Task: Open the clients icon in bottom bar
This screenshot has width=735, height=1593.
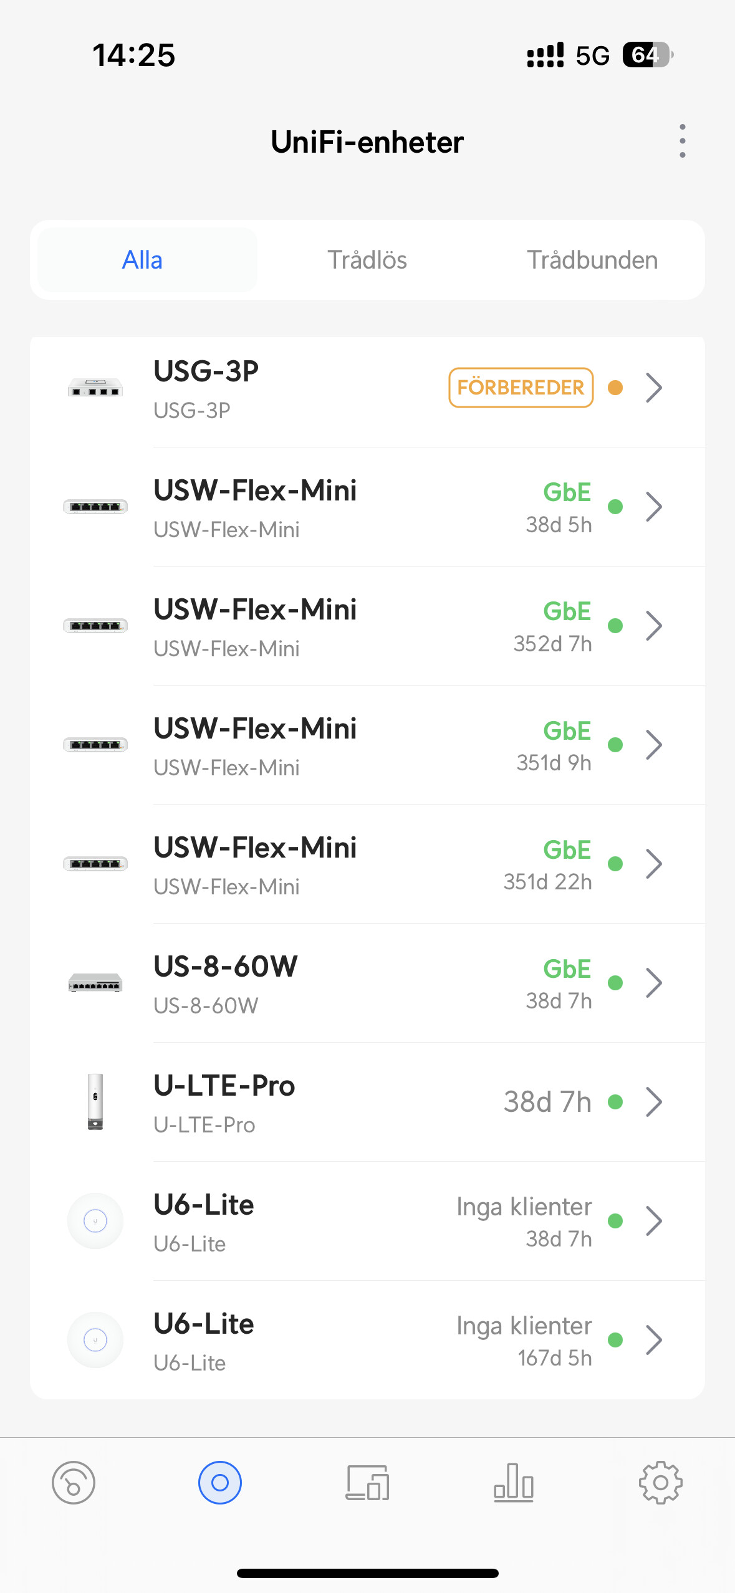Action: pyautogui.click(x=367, y=1483)
